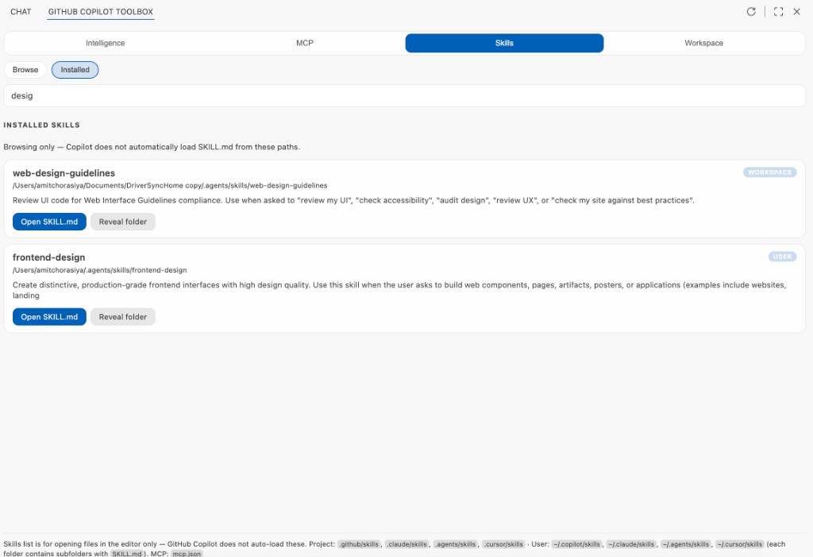Open SKILL.md for web-design-guidelines
This screenshot has height=557, width=813.
click(x=49, y=221)
